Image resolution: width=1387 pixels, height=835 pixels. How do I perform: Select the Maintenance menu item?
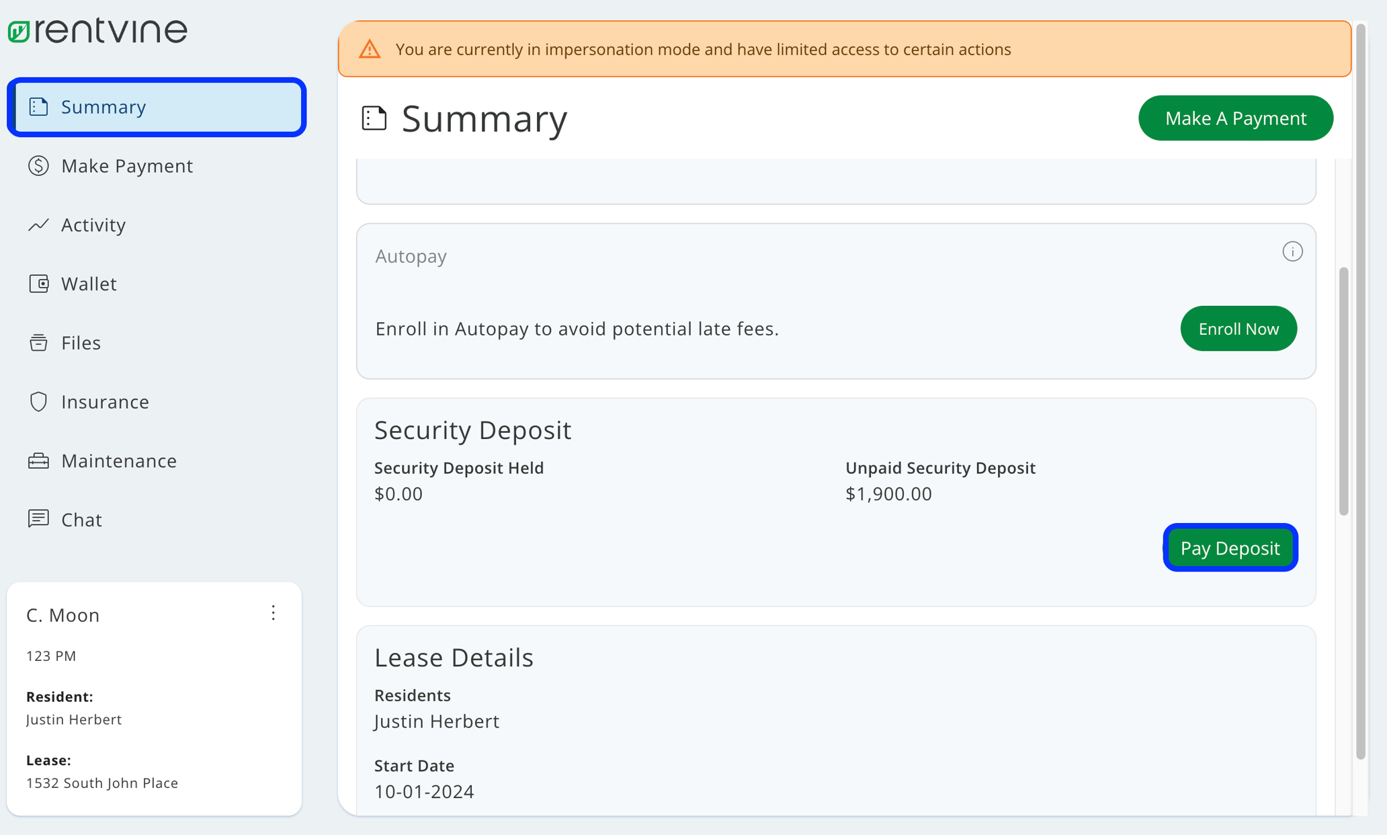click(x=119, y=461)
